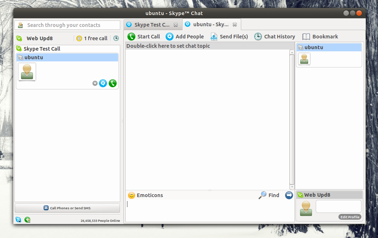Click chat scrollbar down arrow

pyautogui.click(x=292, y=187)
